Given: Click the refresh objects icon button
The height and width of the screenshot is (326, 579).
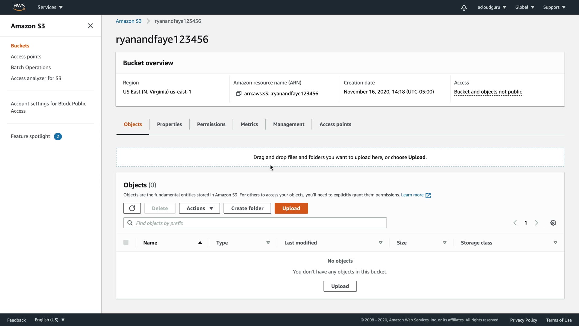Looking at the screenshot, I should [x=132, y=208].
